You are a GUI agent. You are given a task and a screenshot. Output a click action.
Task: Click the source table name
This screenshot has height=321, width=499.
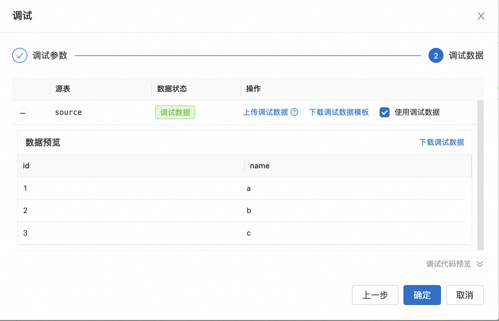(x=68, y=112)
